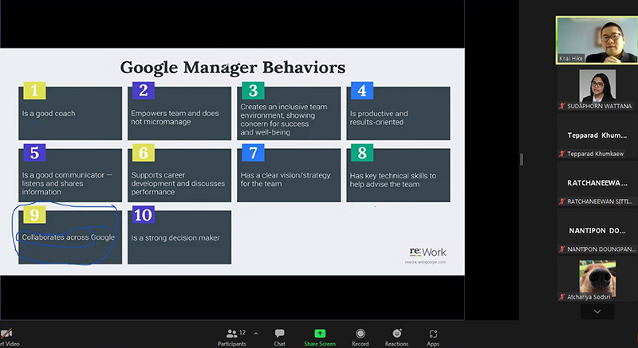The width and height of the screenshot is (638, 348).
Task: Expand the Participants options caret
Action: pyautogui.click(x=256, y=334)
